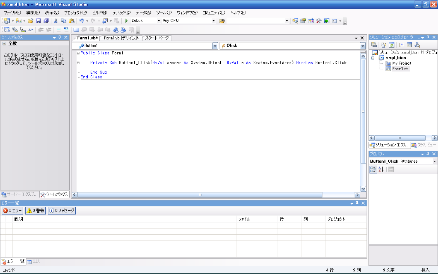Click the Decrease Indent icon
This screenshot has width=438, height=274.
point(41,30)
